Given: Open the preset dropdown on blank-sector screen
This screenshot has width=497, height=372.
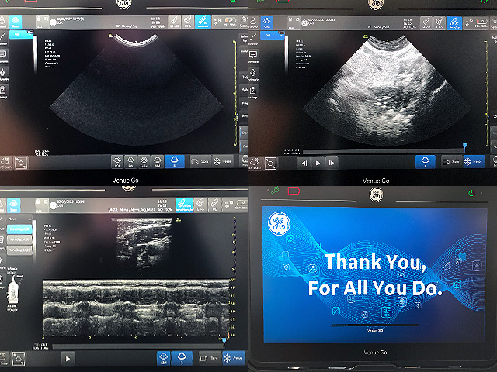Looking at the screenshot, I should (x=21, y=34).
